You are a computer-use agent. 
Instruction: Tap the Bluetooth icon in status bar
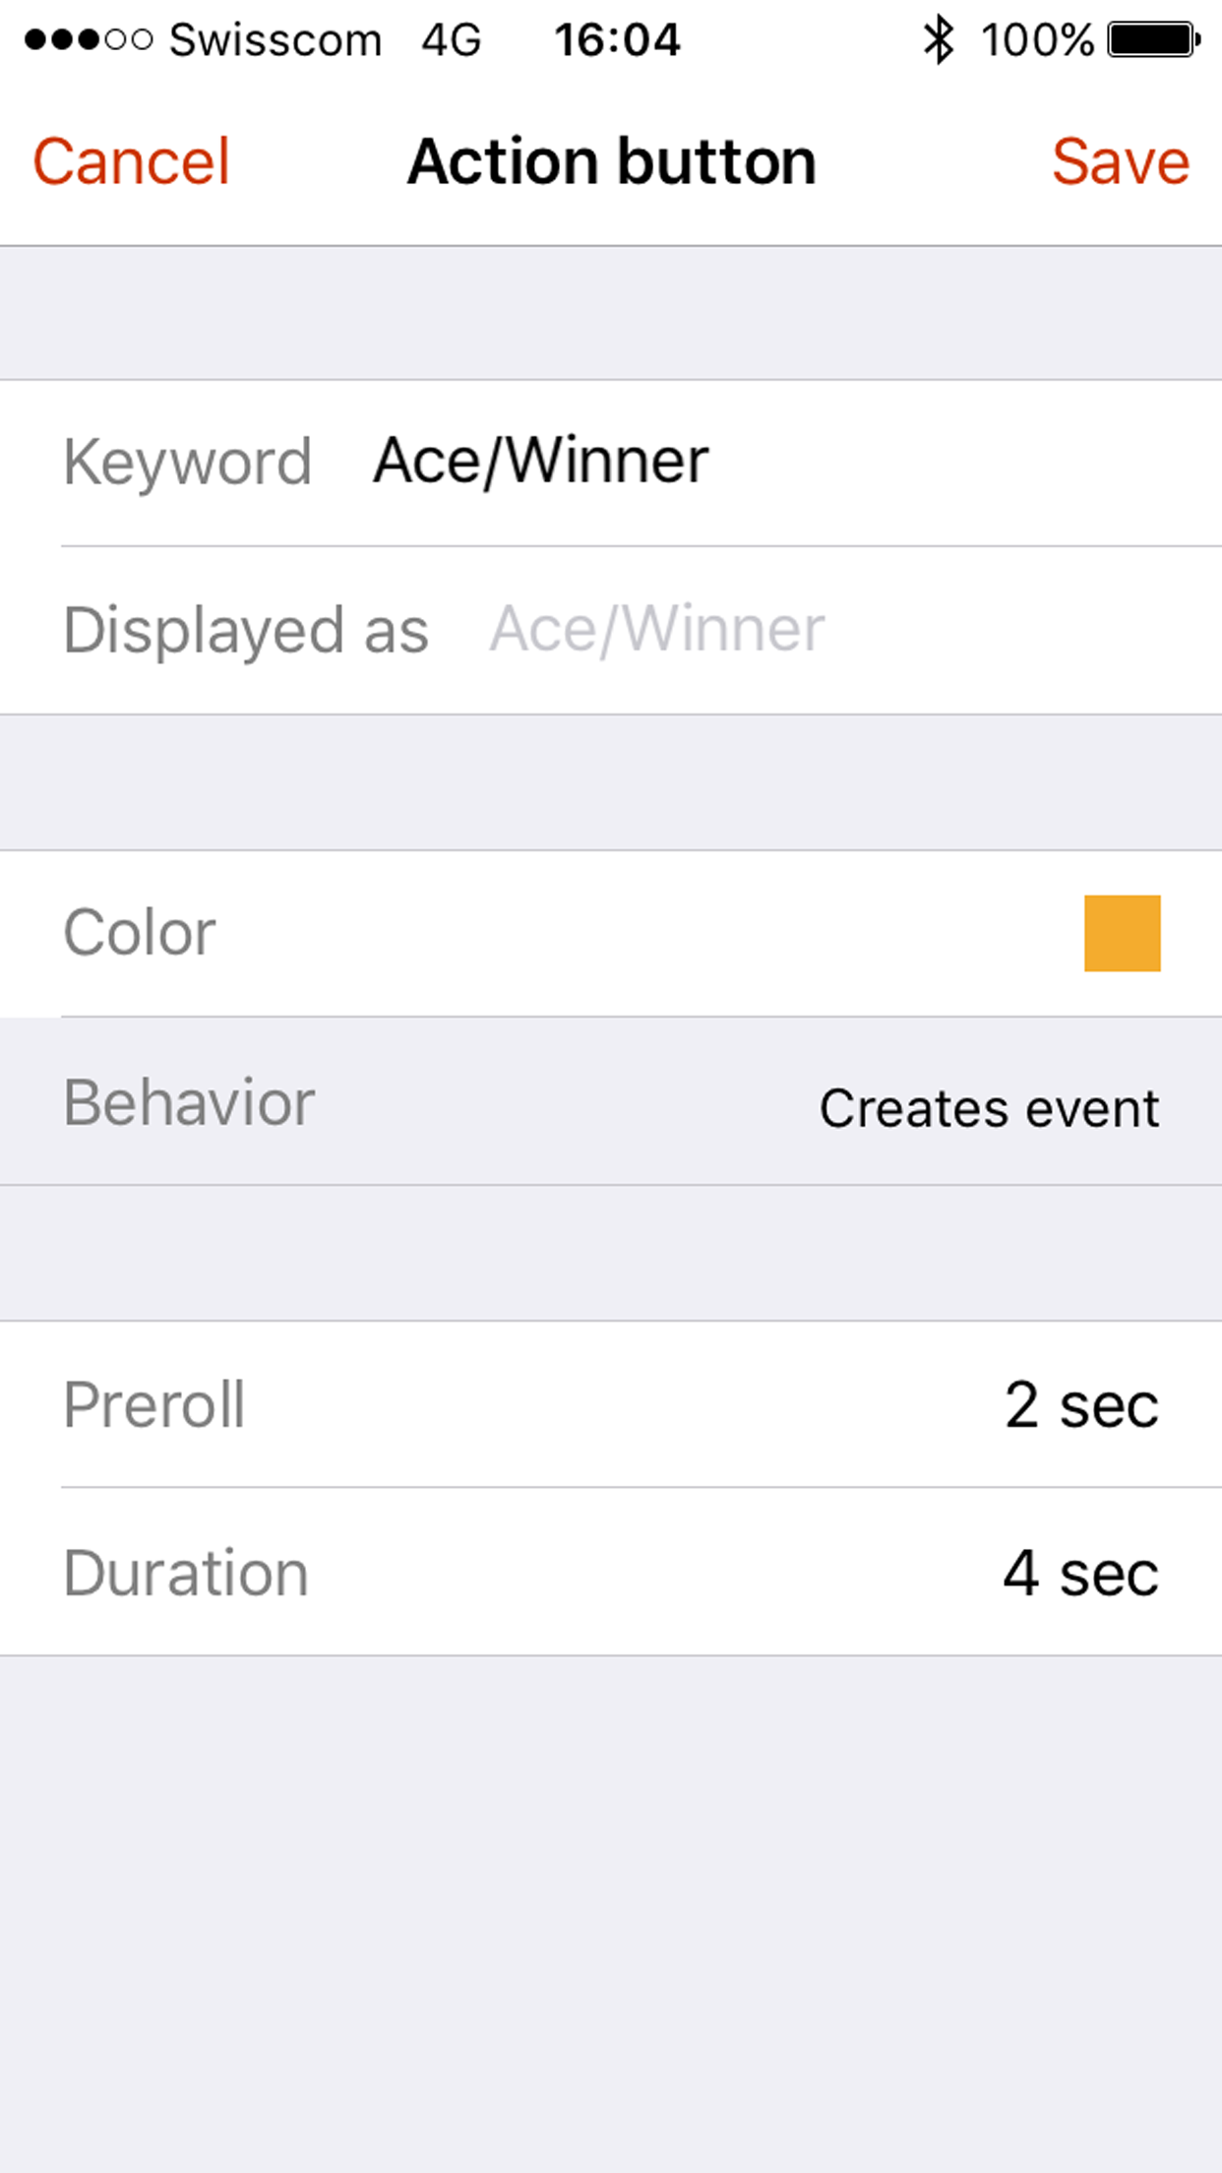[x=939, y=40]
